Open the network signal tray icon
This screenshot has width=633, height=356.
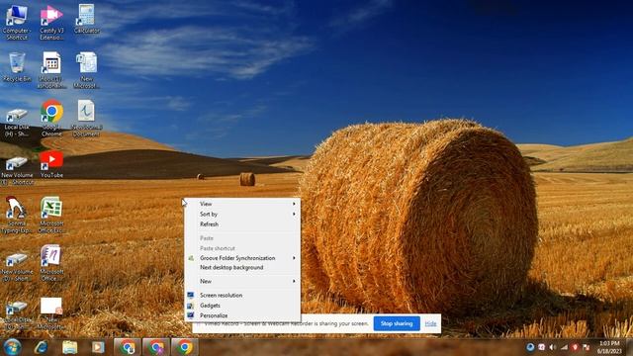point(564,347)
